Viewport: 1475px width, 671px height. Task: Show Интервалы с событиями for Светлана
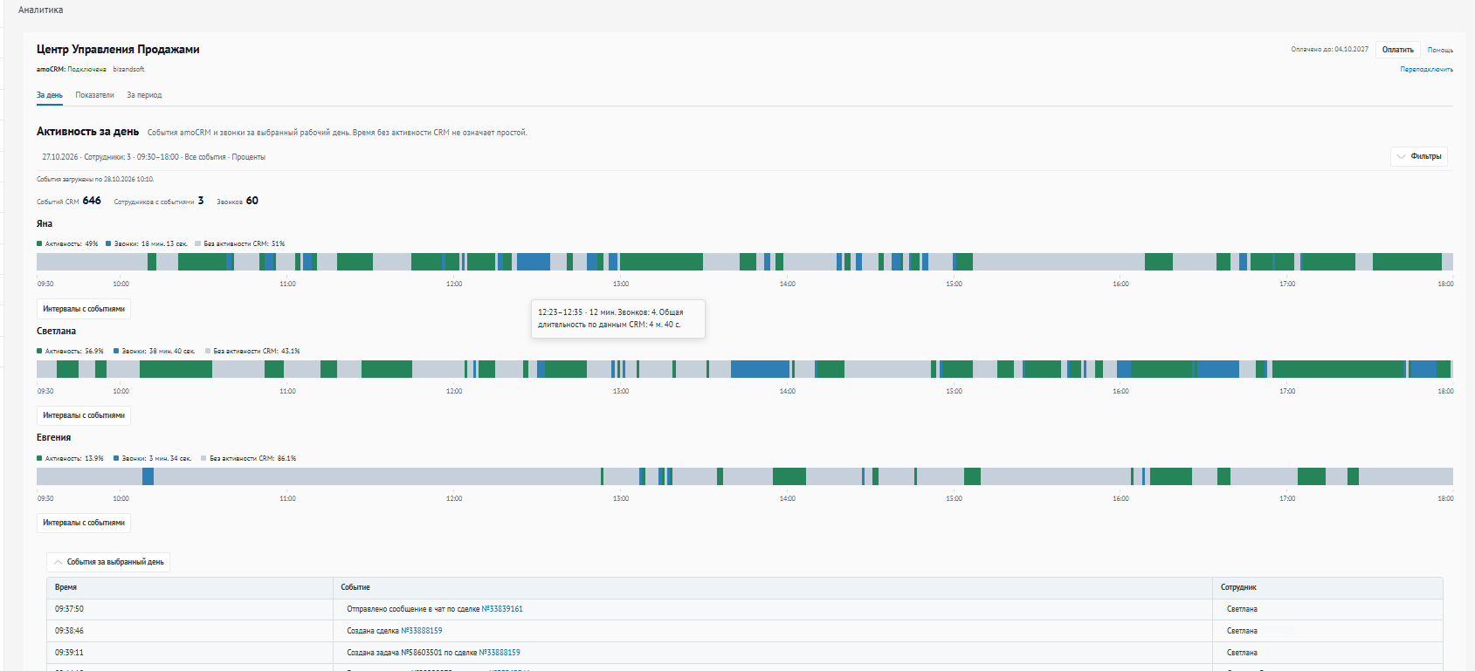(x=84, y=415)
